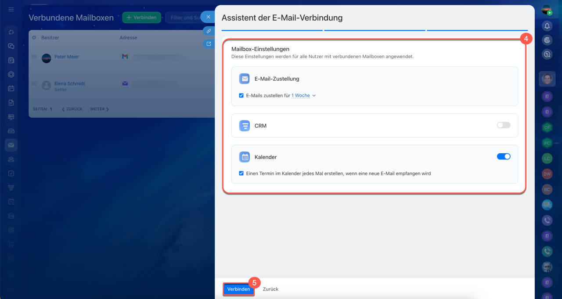This screenshot has width=562, height=299.
Task: Open chat with OF contact
Action: coord(547,127)
